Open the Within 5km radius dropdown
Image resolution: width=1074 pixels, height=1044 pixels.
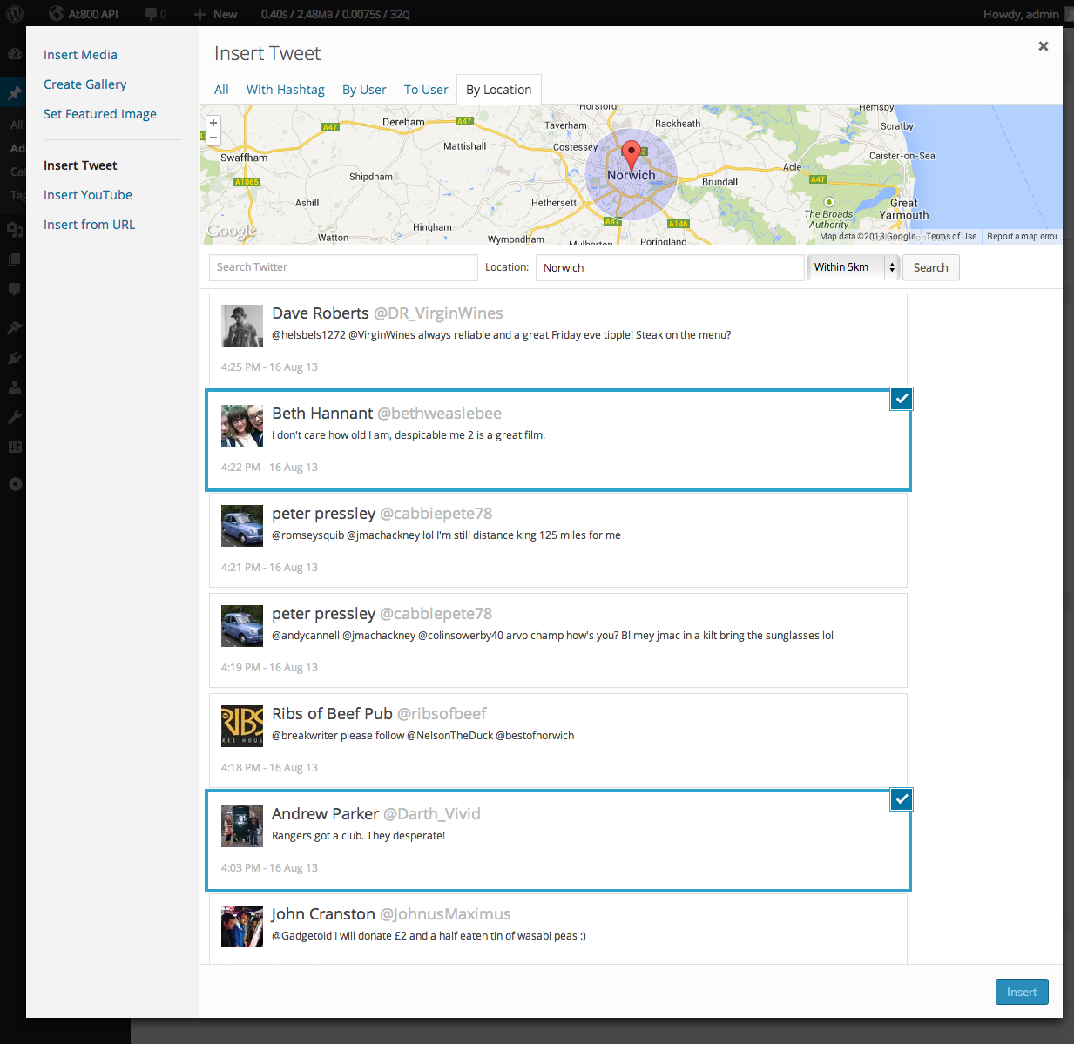coord(853,267)
